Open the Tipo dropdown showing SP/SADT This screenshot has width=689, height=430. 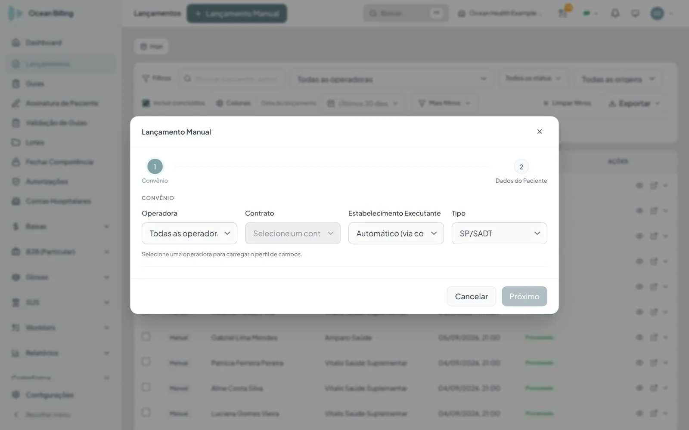coord(500,233)
